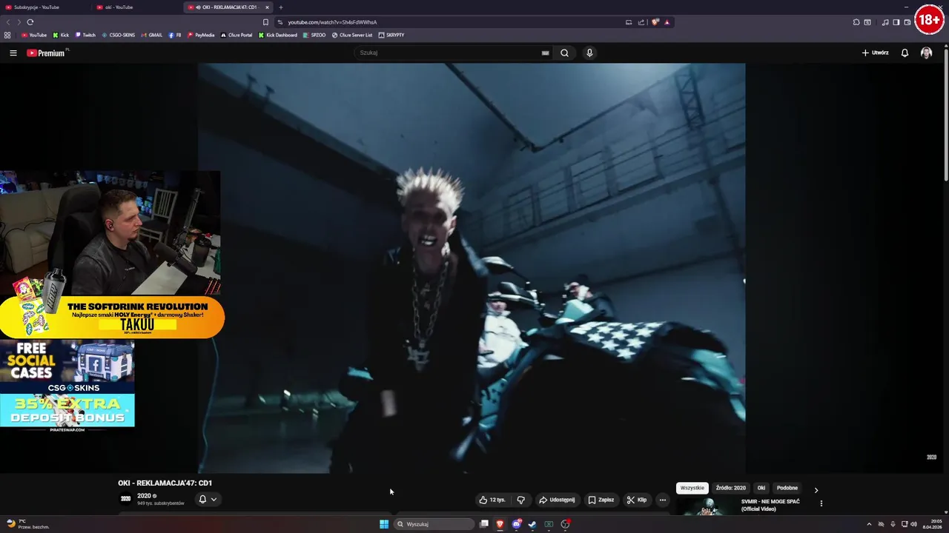Show more filter chips with the right arrow
This screenshot has width=949, height=533.
(x=816, y=489)
